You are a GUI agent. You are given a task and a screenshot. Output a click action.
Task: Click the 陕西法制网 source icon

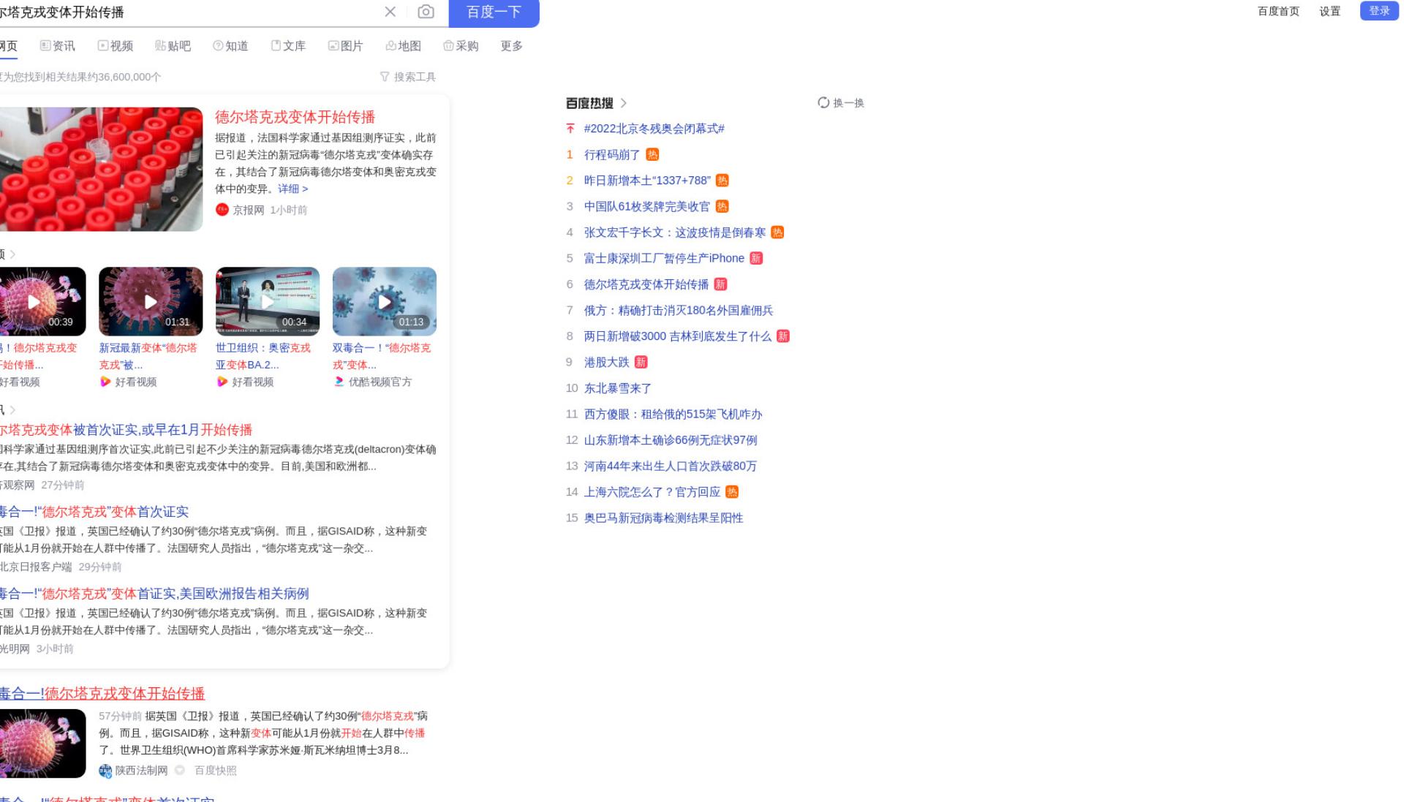coord(105,771)
